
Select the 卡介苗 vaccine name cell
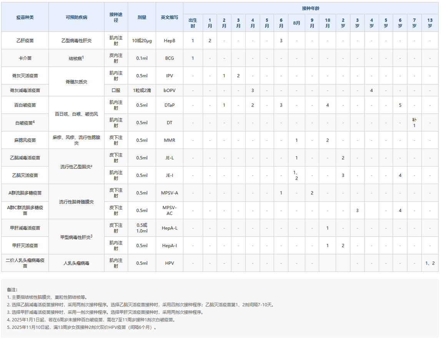(25, 58)
